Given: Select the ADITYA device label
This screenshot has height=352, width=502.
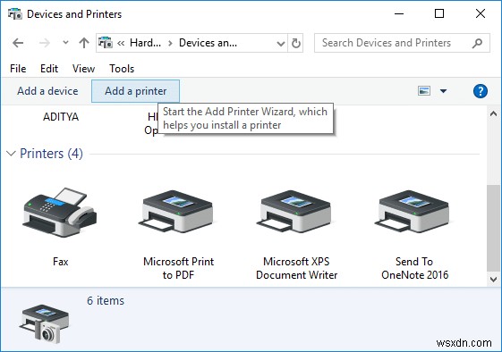Looking at the screenshot, I should point(61,117).
